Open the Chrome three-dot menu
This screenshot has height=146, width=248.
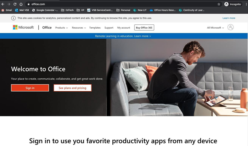[x=246, y=4]
